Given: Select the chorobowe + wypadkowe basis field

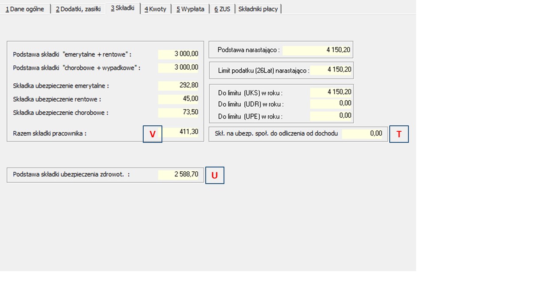Looking at the screenshot, I should coord(178,68).
